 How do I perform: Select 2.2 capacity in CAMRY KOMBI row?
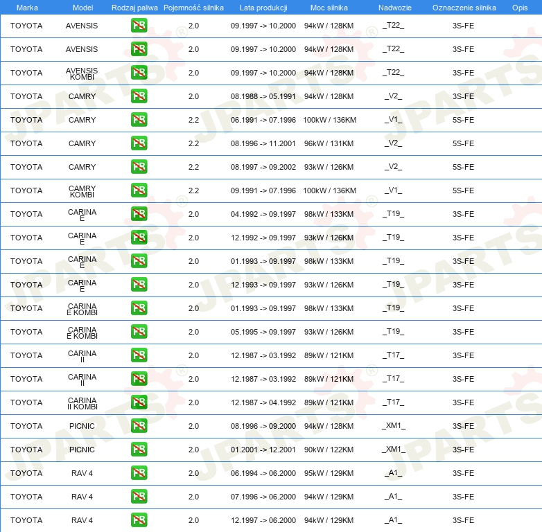[x=193, y=190]
